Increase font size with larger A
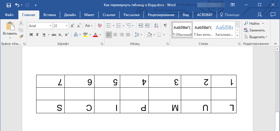 coord(72,26)
